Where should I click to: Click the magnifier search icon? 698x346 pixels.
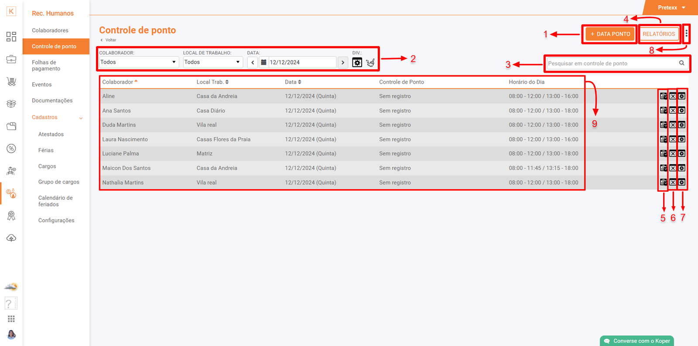pos(681,63)
